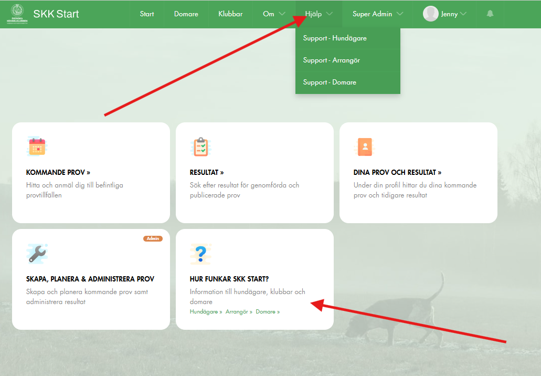The height and width of the screenshot is (376, 541).
Task: Select Support - Hundägare menu item
Action: tap(335, 38)
